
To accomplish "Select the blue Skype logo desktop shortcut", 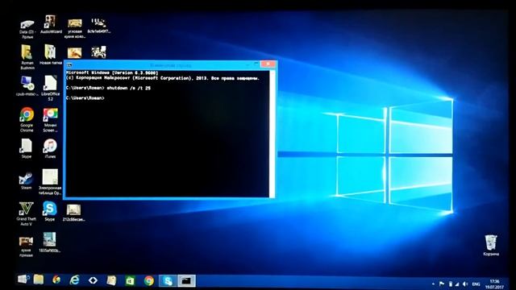I will tap(50, 211).
